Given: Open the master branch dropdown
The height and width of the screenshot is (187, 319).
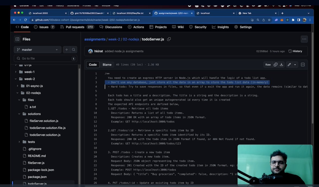Looking at the screenshot, I should tap(37, 49).
